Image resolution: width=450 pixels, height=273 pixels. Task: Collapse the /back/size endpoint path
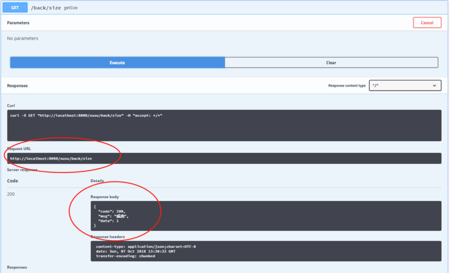point(46,8)
